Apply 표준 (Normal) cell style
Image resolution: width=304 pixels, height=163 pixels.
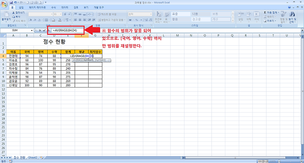(x=180, y=14)
